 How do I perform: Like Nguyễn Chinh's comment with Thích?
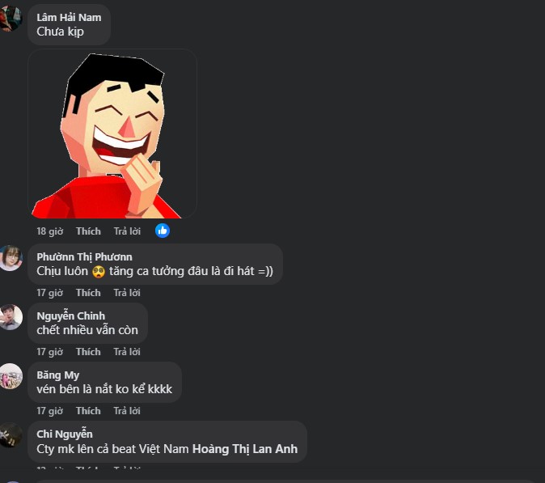(88, 352)
